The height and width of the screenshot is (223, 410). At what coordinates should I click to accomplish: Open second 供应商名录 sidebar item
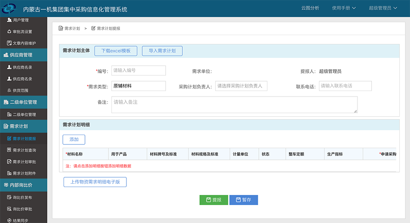(23, 79)
